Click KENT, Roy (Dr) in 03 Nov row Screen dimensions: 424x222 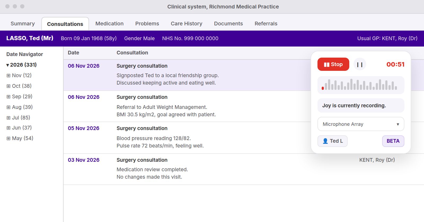coord(377,160)
